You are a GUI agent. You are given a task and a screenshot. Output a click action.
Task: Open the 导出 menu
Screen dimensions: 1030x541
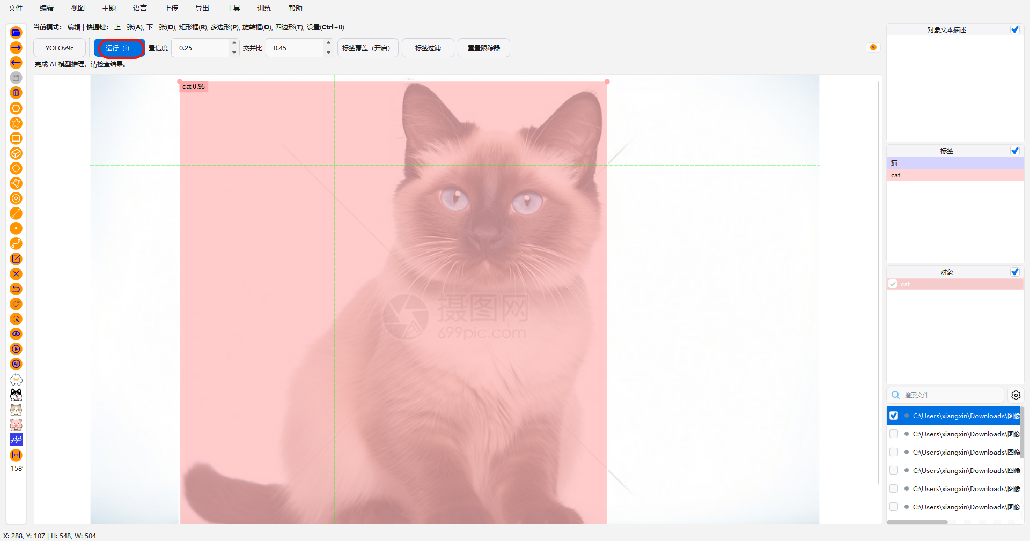point(202,8)
